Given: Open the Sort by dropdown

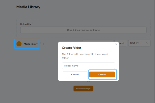Looking at the screenshot, I should tap(139, 43).
